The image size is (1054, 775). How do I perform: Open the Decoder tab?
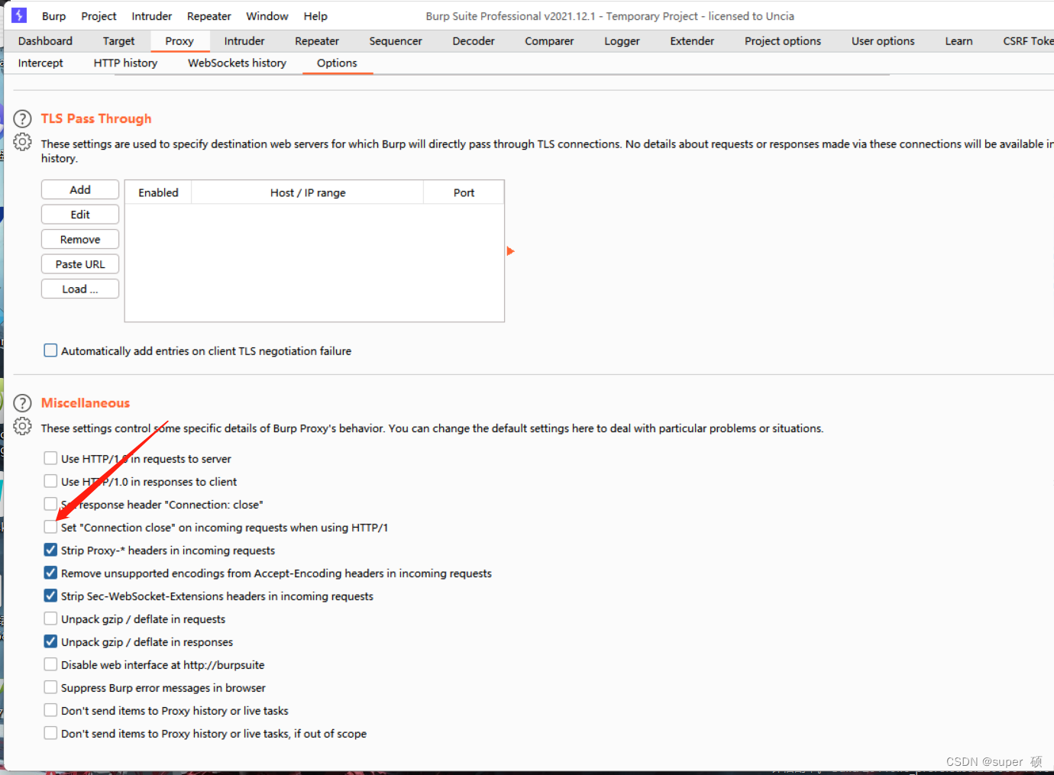coord(474,41)
